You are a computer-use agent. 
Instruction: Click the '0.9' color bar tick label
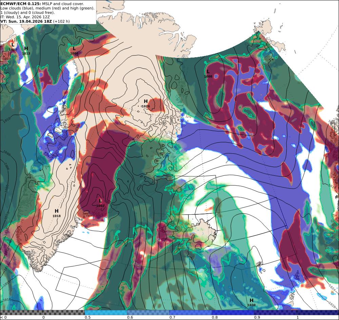[257, 317]
